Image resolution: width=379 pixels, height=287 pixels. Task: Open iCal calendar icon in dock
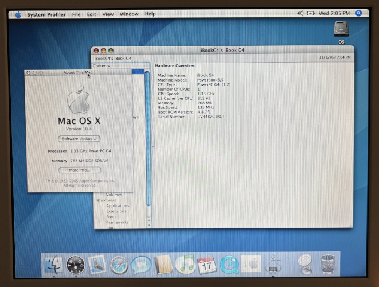point(206,265)
